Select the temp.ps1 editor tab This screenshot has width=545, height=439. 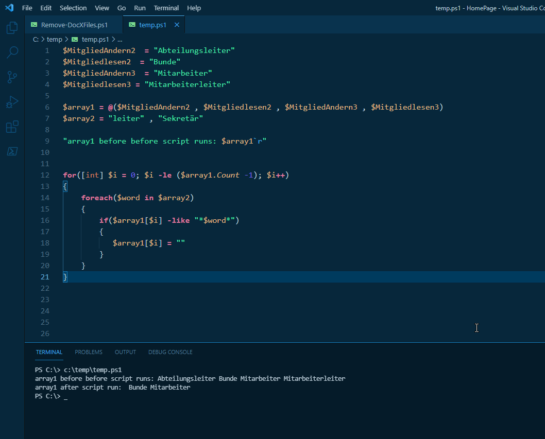point(152,25)
